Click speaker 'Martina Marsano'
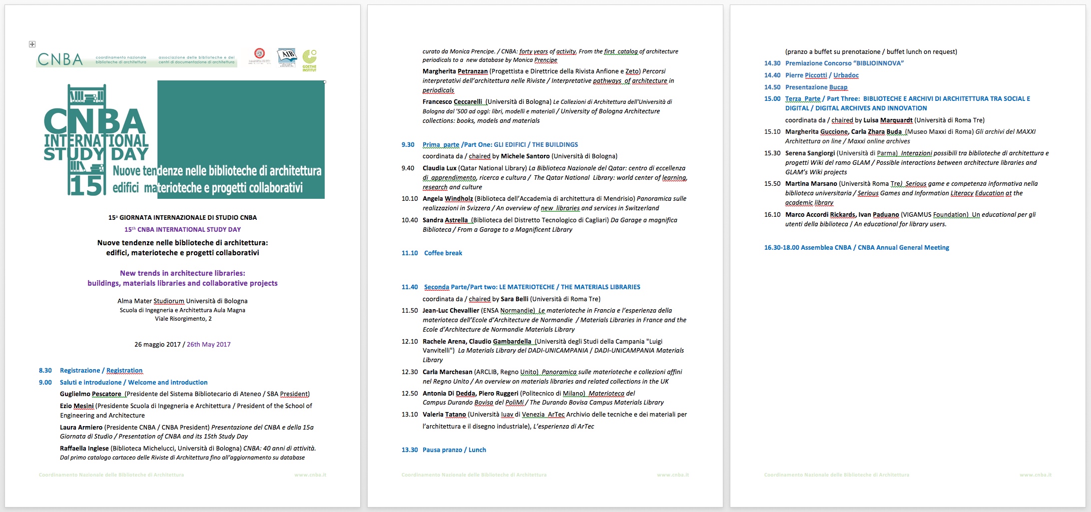 coord(811,184)
